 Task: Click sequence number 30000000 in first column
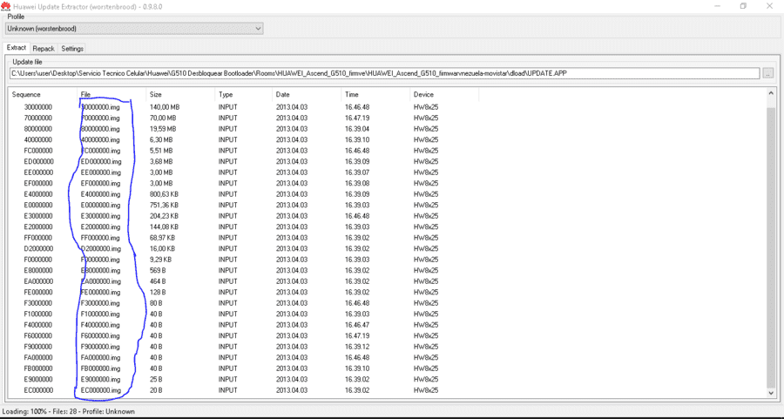point(38,107)
